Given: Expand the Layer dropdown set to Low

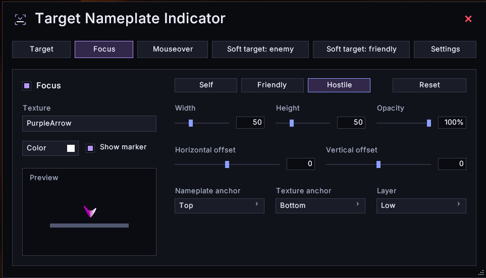Looking at the screenshot, I should pyautogui.click(x=421, y=206).
